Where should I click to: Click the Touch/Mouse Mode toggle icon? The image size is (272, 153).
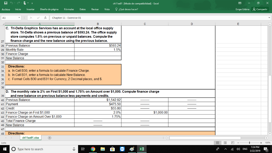[x=24, y=2]
